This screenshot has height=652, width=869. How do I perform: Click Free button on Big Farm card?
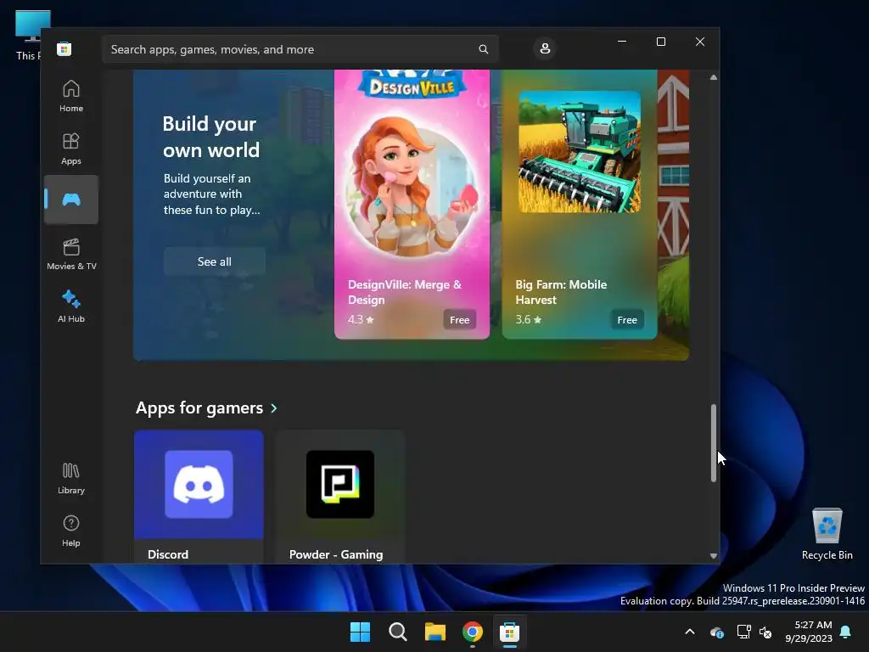point(627,320)
